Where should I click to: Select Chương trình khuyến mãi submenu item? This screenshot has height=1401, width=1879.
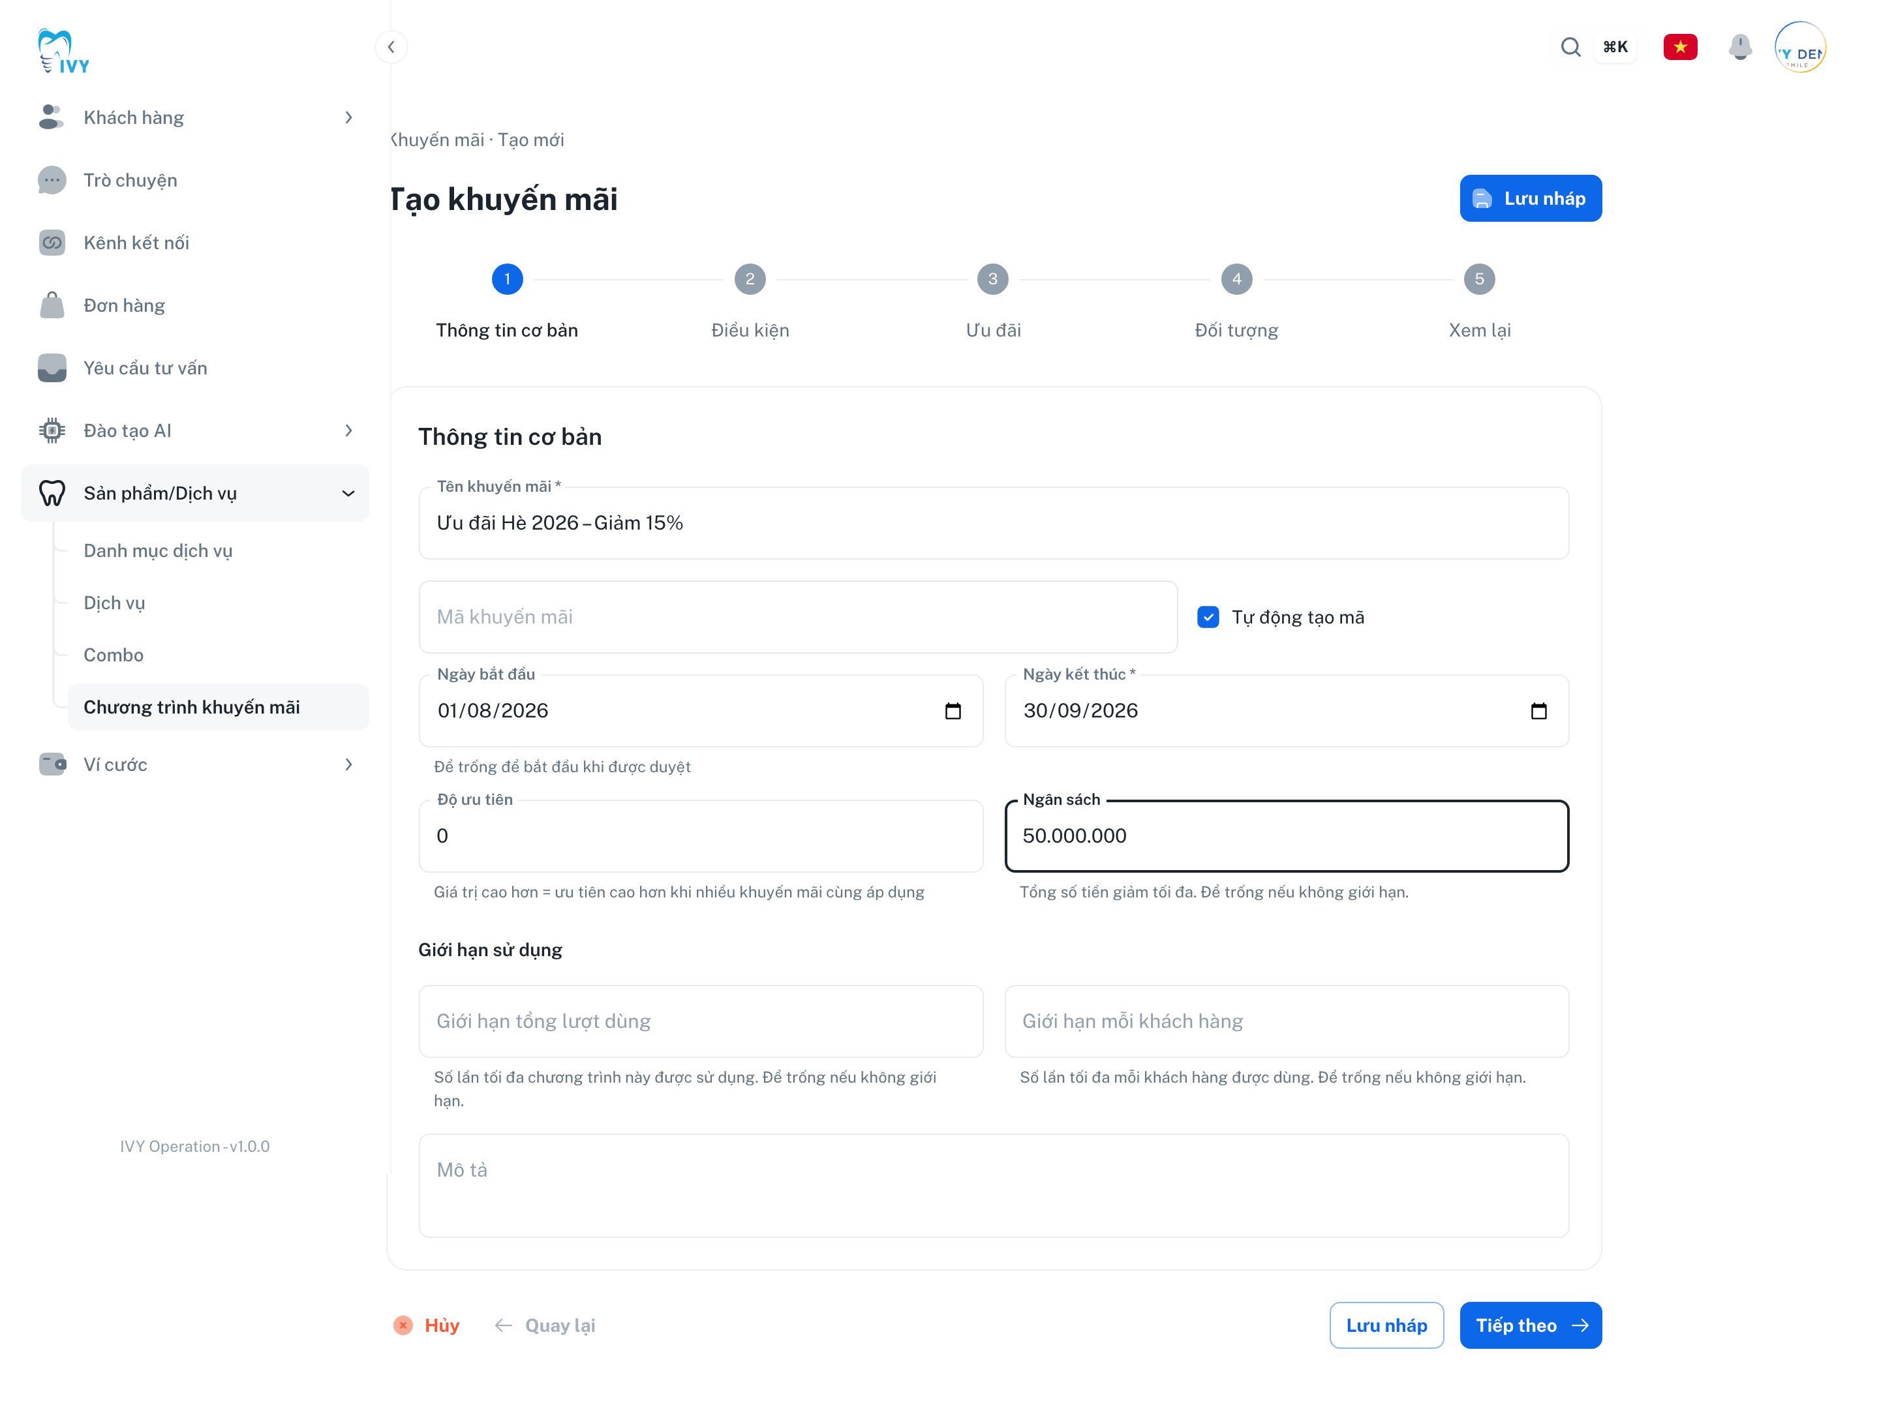(x=218, y=707)
